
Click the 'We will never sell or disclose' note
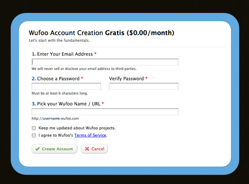84,69
